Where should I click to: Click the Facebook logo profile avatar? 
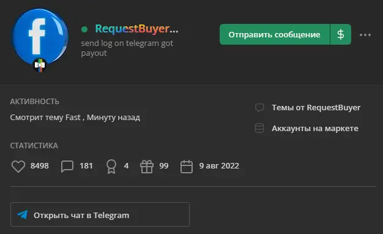click(40, 37)
